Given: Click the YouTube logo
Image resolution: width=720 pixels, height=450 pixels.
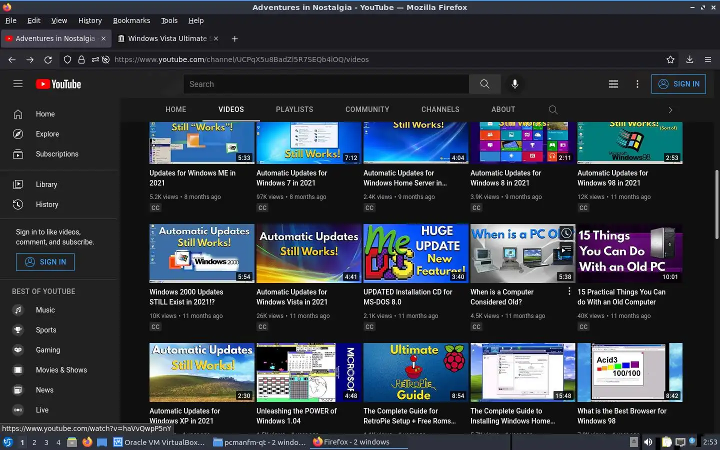Looking at the screenshot, I should [58, 84].
